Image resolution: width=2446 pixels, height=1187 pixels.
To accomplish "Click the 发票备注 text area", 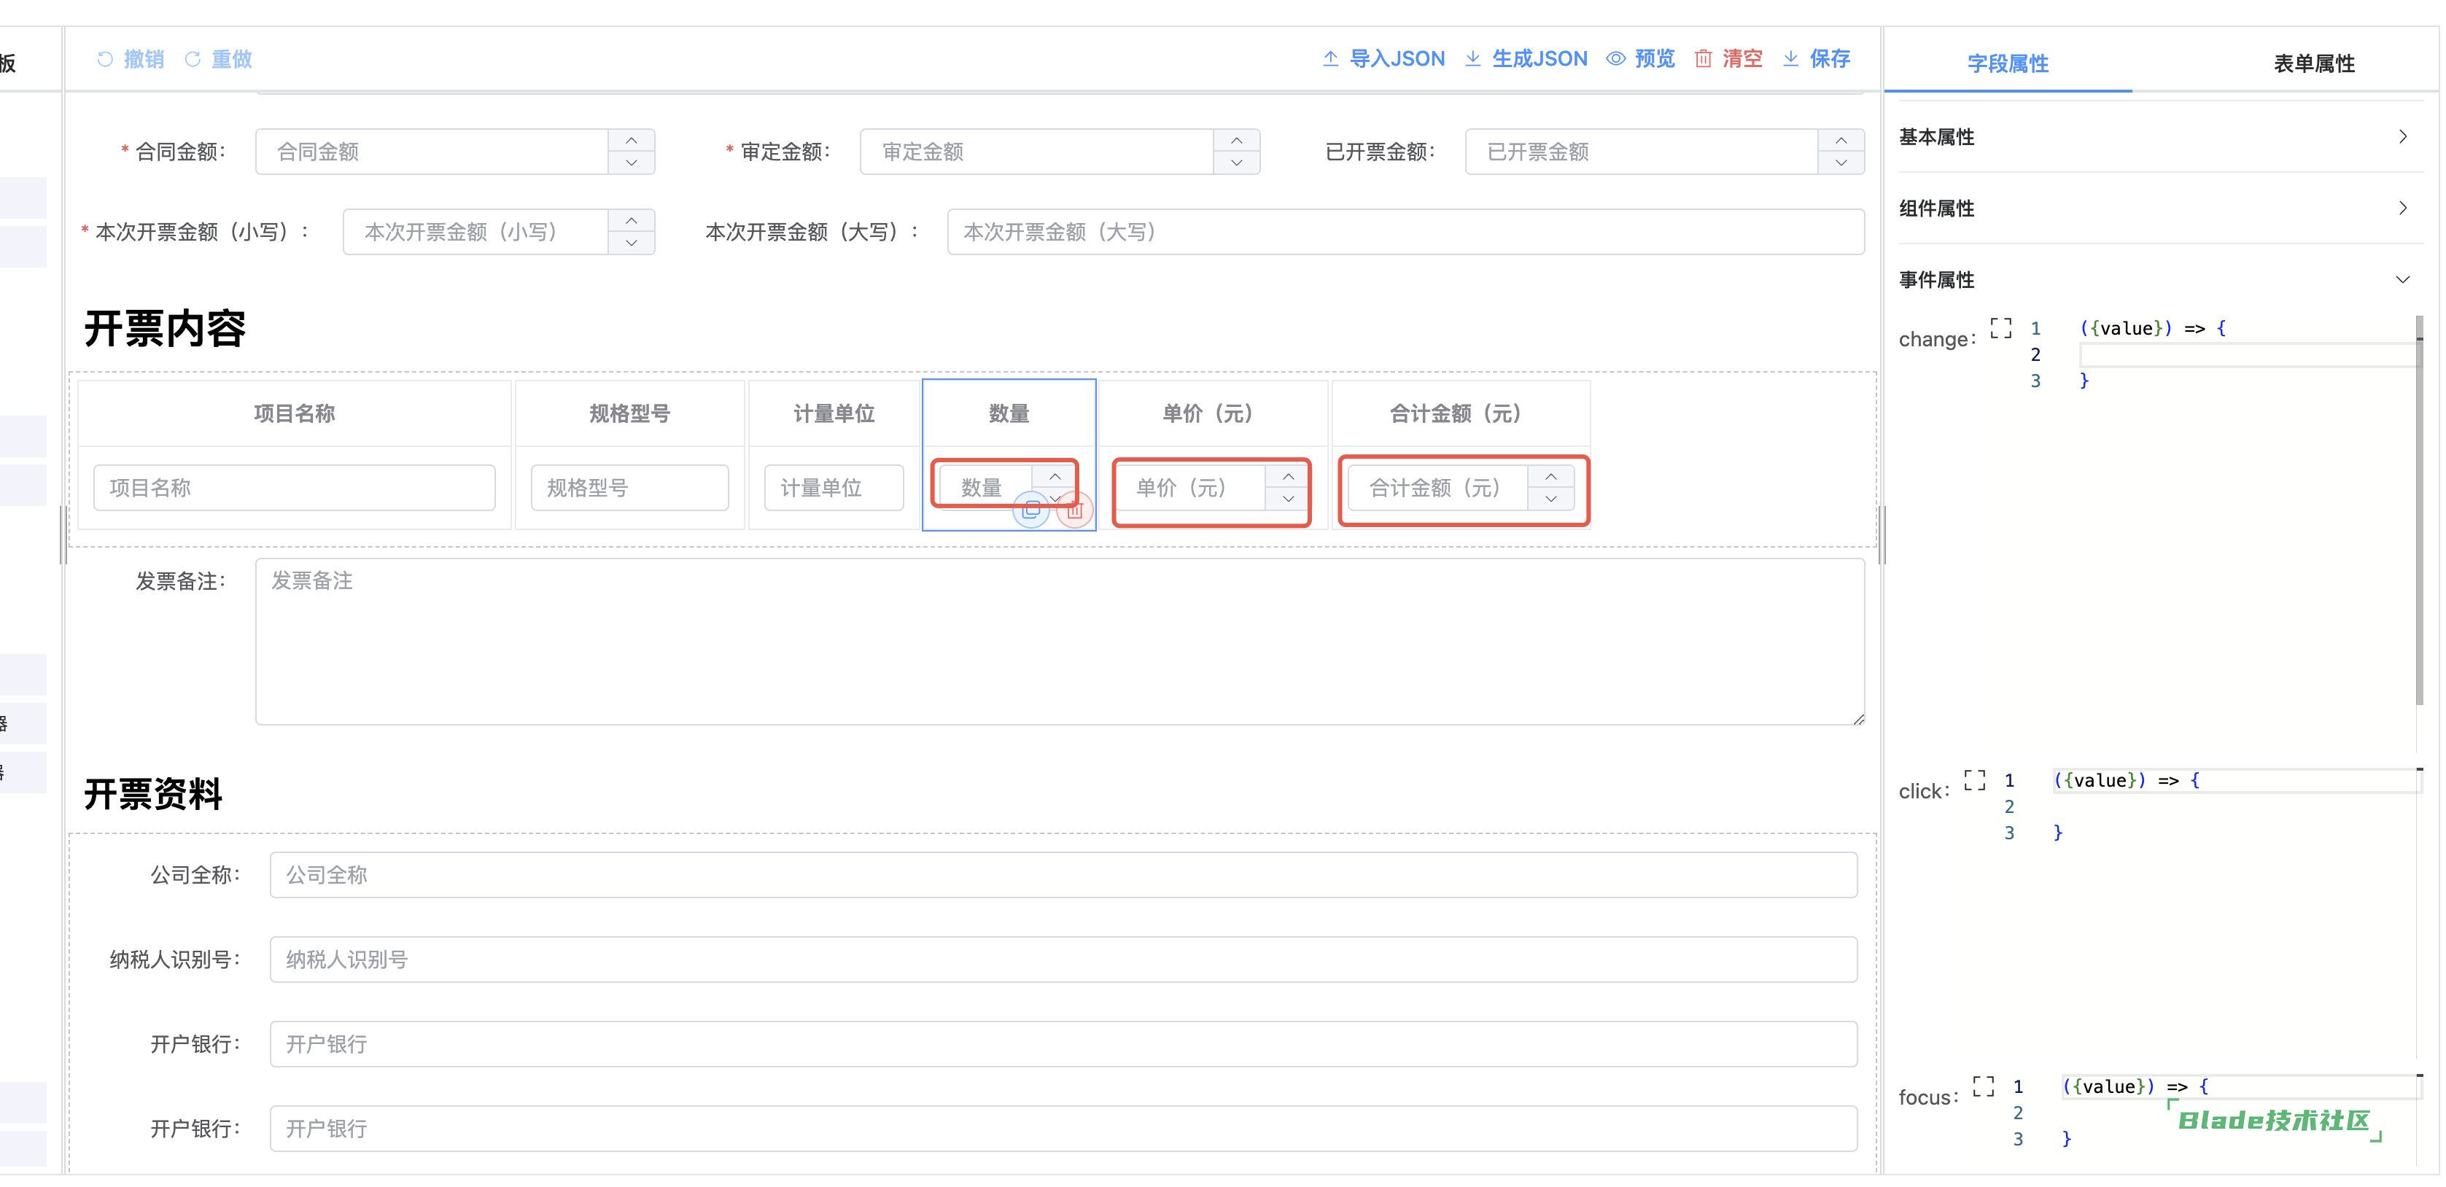I will tap(1059, 642).
